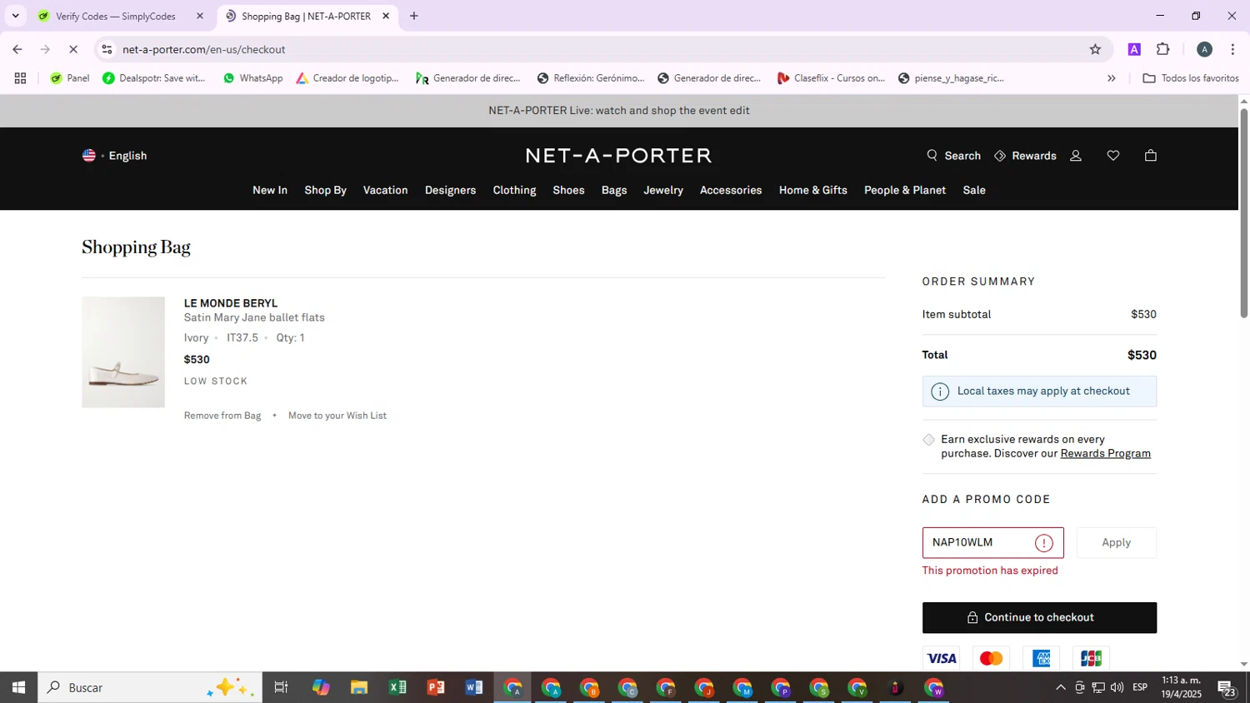Open Task View on the taskbar

point(281,688)
